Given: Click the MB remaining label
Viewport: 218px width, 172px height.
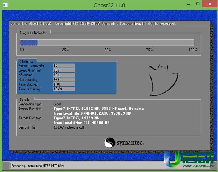Looking at the screenshot, I should 28,79.
